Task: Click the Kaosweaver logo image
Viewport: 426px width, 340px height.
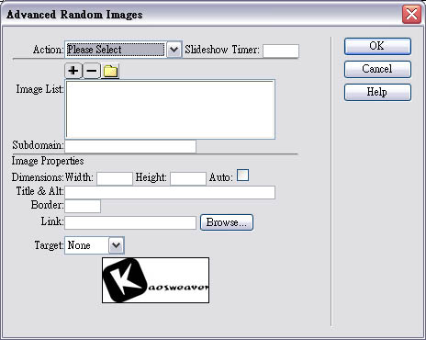Action: click(x=156, y=280)
